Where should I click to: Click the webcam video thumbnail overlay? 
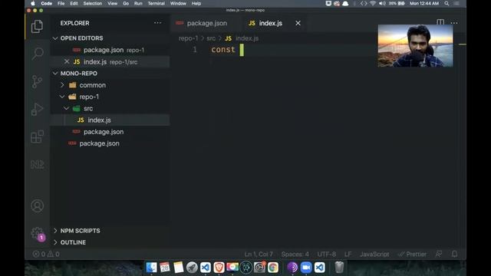415,46
